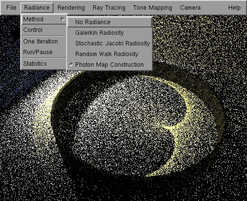Open the Statistics entry
The height and width of the screenshot is (201, 247).
click(x=44, y=64)
